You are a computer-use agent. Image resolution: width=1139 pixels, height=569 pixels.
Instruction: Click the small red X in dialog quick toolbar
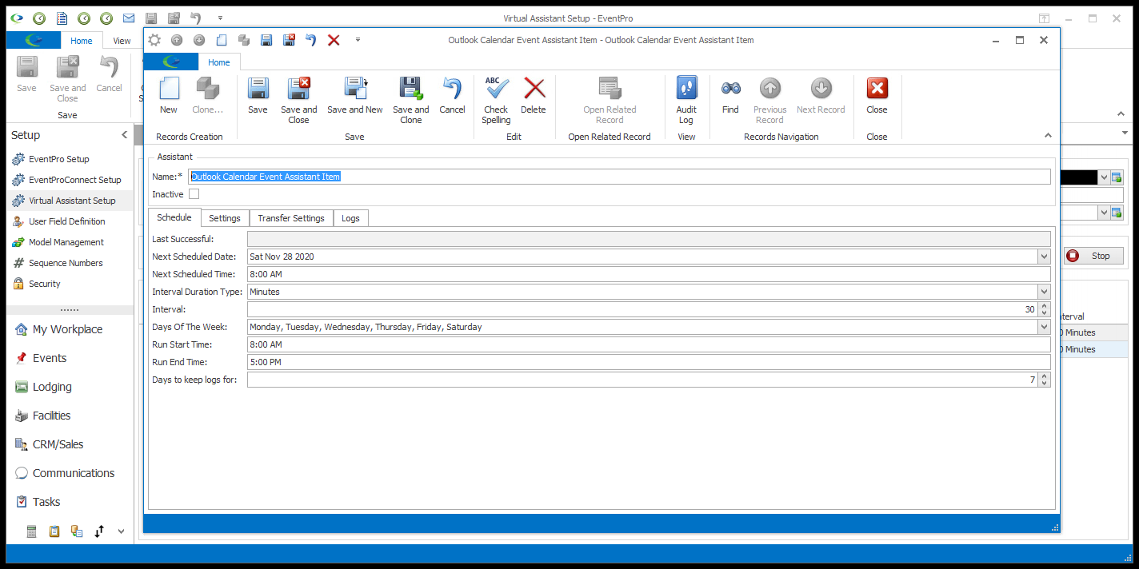click(x=334, y=40)
